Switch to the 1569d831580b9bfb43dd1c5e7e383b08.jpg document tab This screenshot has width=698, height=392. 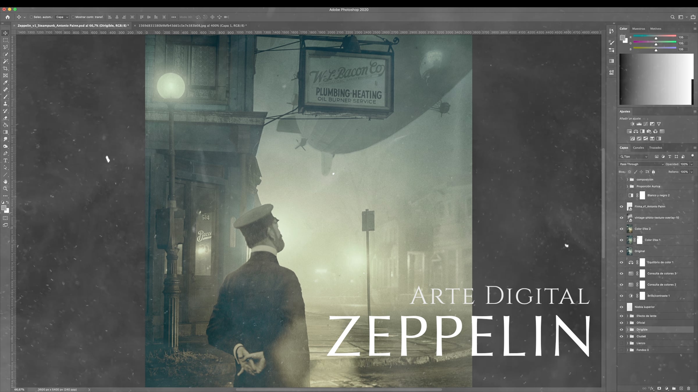192,26
